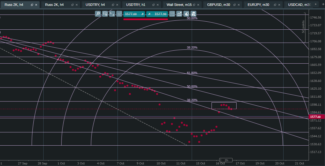The image size is (325, 166).
Task: Open the dots chart type selector
Action: [119, 14]
